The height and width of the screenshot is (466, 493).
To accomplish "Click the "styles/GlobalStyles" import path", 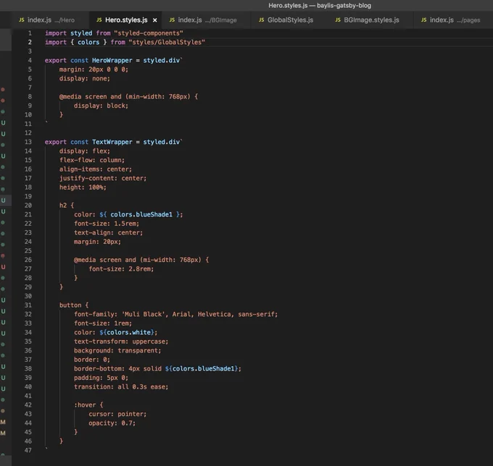I will tap(167, 43).
